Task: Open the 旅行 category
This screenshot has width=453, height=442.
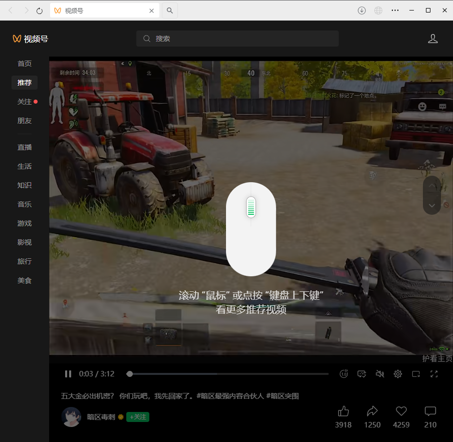Action: pyautogui.click(x=25, y=261)
